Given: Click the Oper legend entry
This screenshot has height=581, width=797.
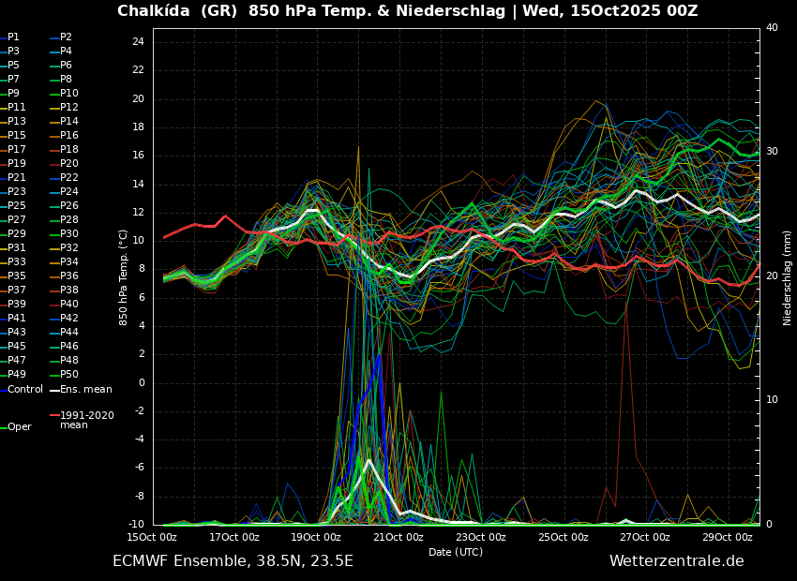Looking at the screenshot, I should [x=20, y=427].
